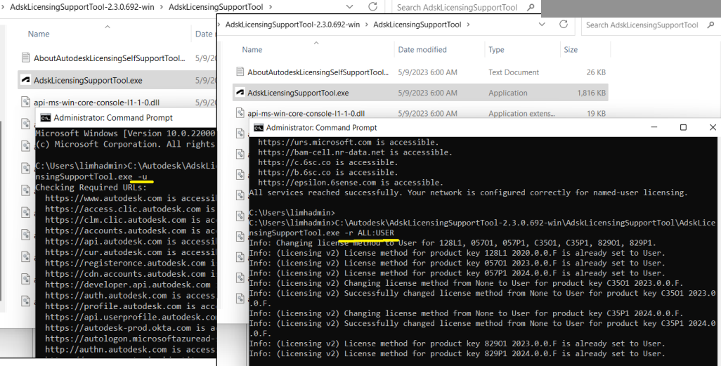Screen dimensions: 721x366
Task: Click the 'https://www.autodesk.com' line in the back prompt
Action: (x=131, y=198)
